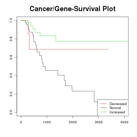This screenshot has width=137, height=137.
Task: Click the 2000 x-axis tick label
Action: [73, 122]
